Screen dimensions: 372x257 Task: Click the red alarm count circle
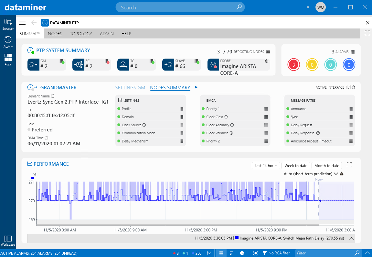click(293, 64)
